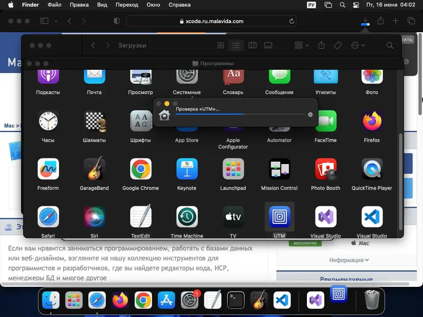Open Spotlight search in menu bar

tap(342, 5)
